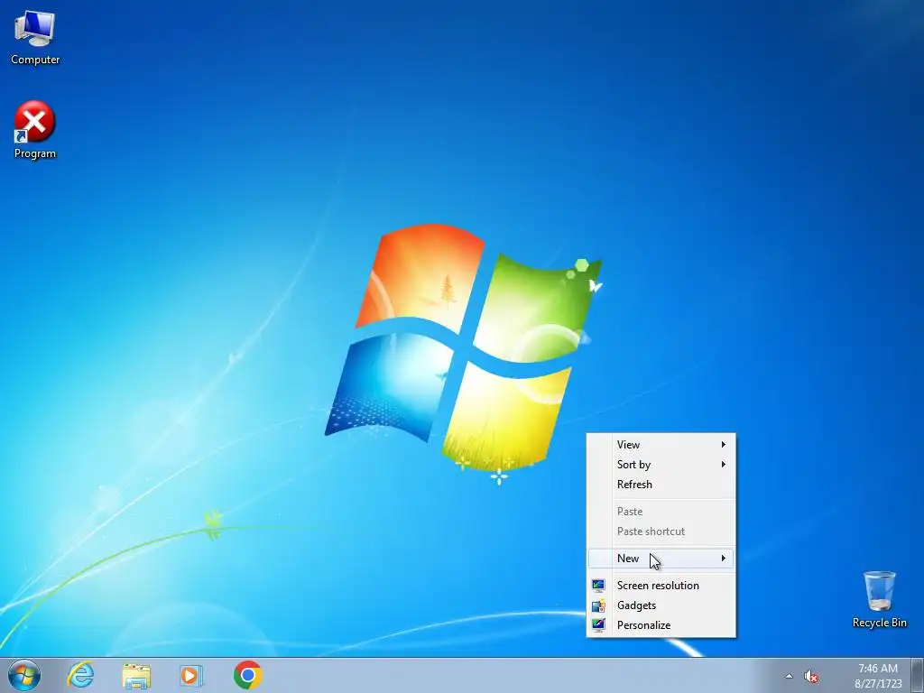Open the taskbar clock and date
This screenshot has width=924, height=693.
pos(878,676)
